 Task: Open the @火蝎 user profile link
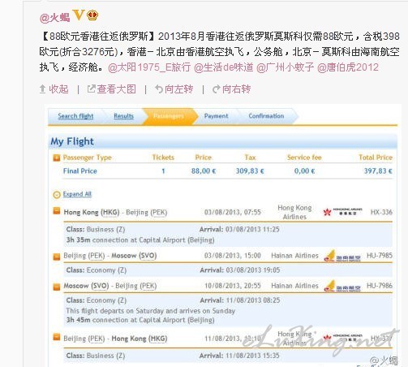click(x=54, y=17)
